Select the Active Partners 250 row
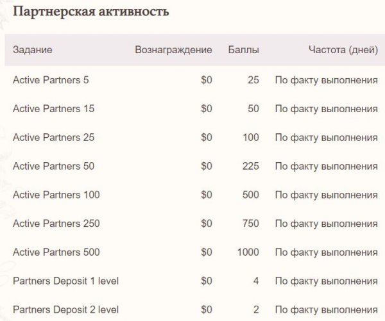 (x=56, y=224)
